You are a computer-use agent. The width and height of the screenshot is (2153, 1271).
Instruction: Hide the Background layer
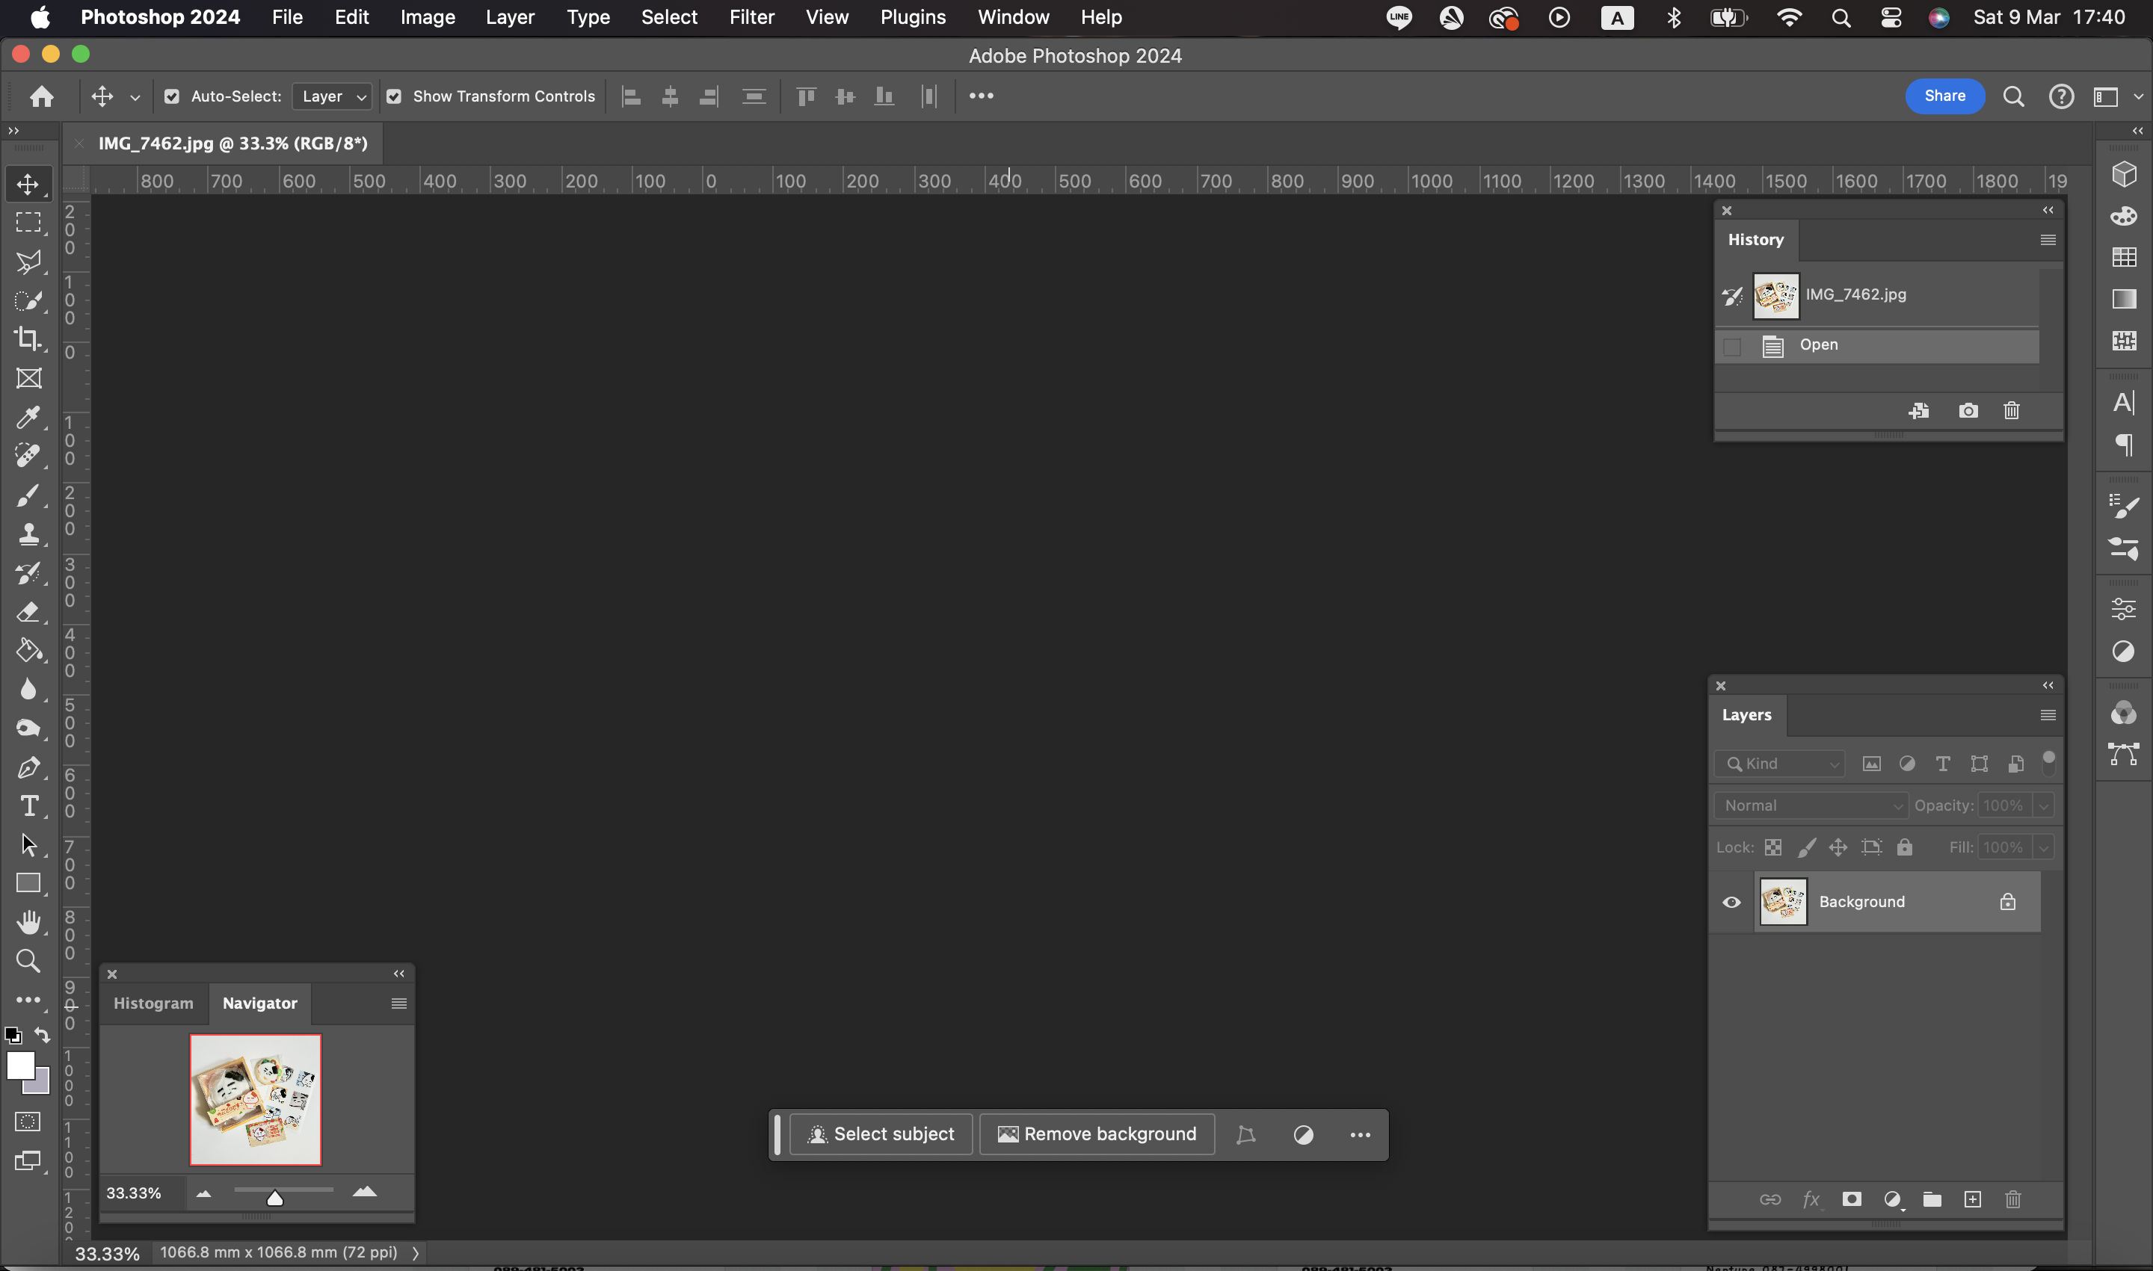pyautogui.click(x=1731, y=901)
